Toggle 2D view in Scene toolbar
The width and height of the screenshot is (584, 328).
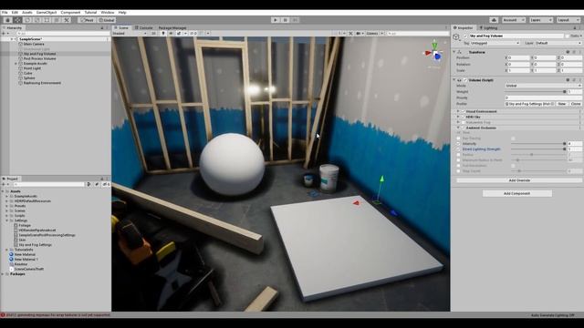154,34
